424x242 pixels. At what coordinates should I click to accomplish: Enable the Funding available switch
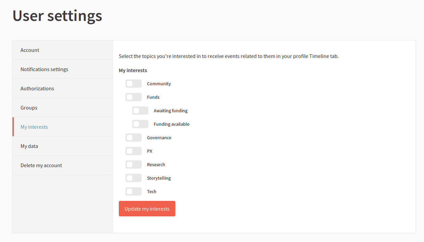(140, 124)
